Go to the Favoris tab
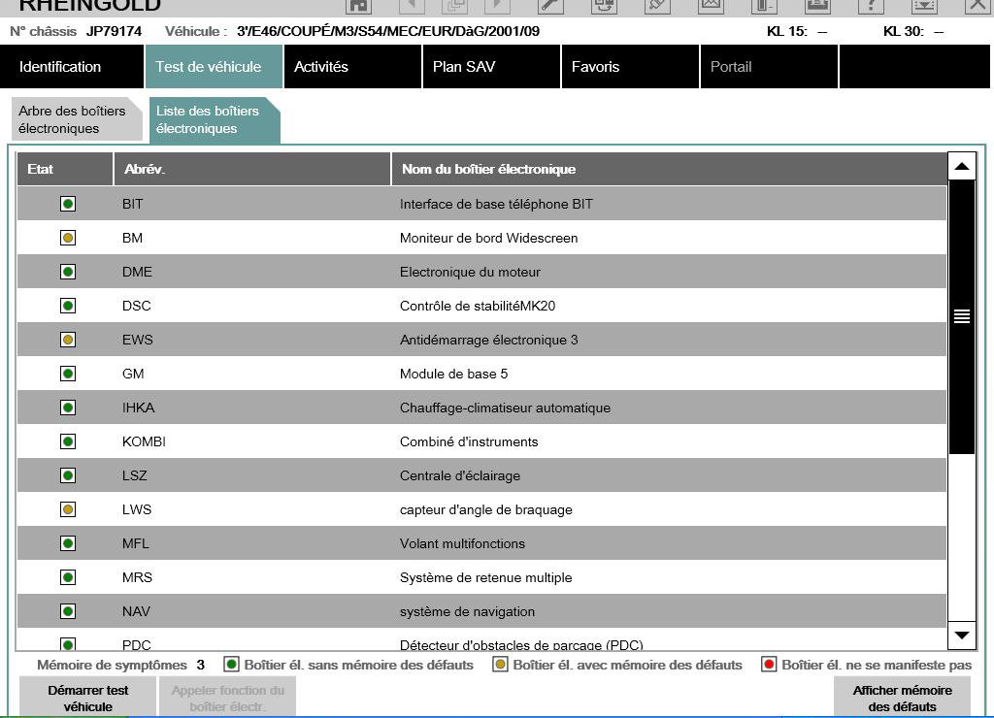Viewport: 994px width, 718px height. [x=630, y=67]
